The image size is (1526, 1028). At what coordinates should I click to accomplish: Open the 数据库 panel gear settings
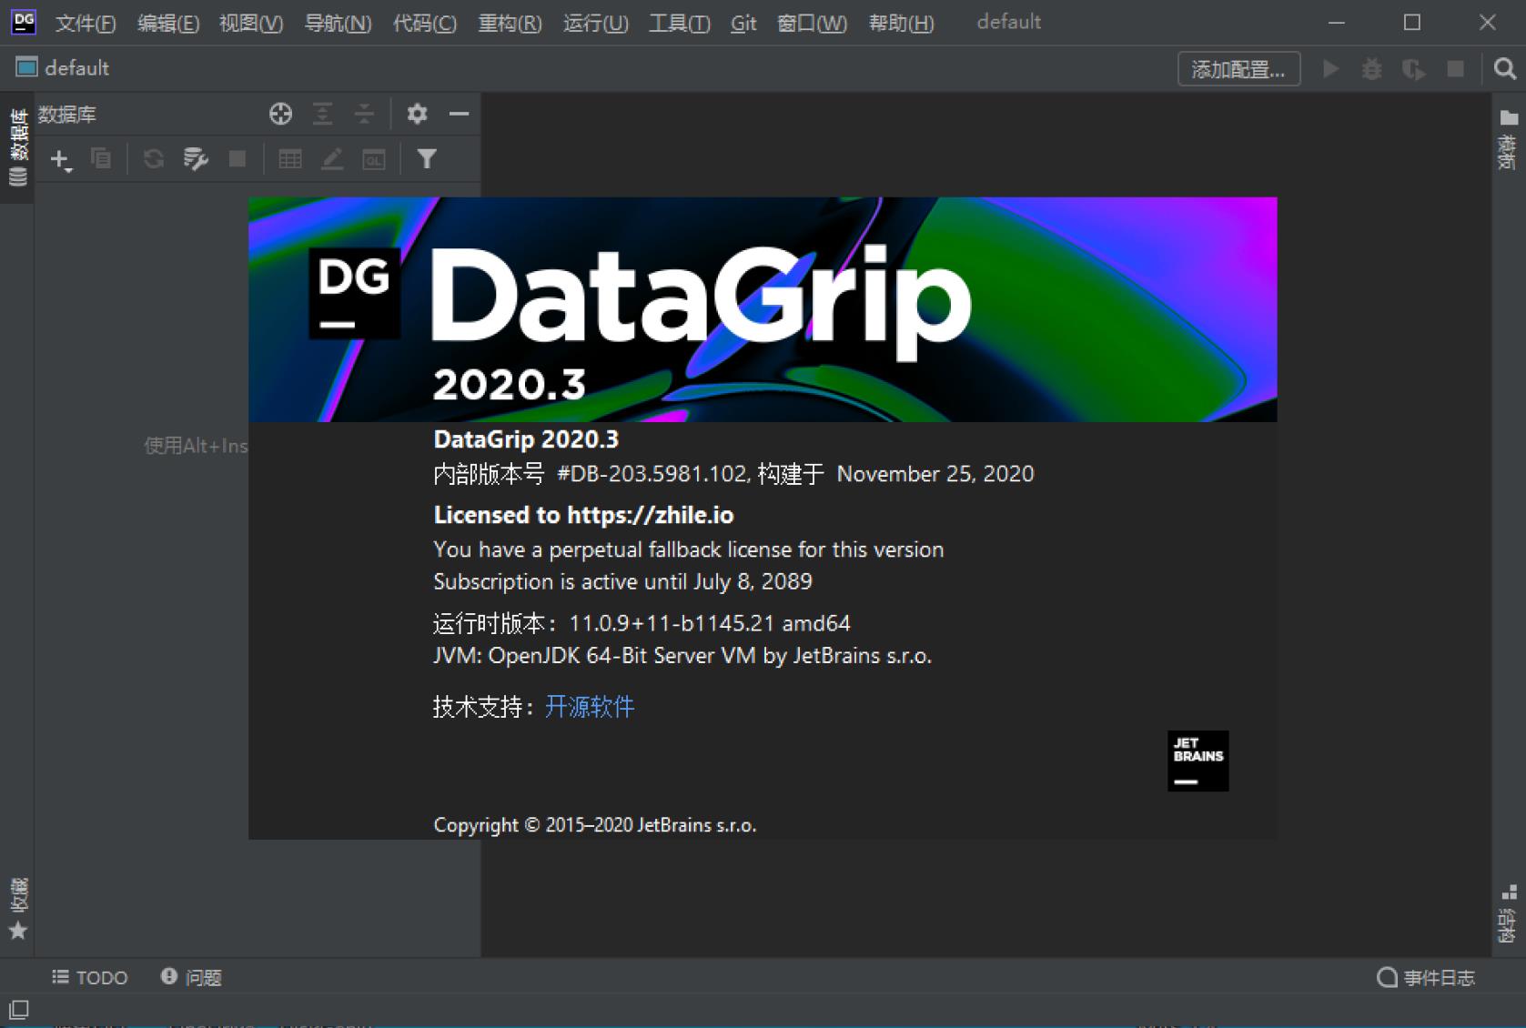(417, 114)
